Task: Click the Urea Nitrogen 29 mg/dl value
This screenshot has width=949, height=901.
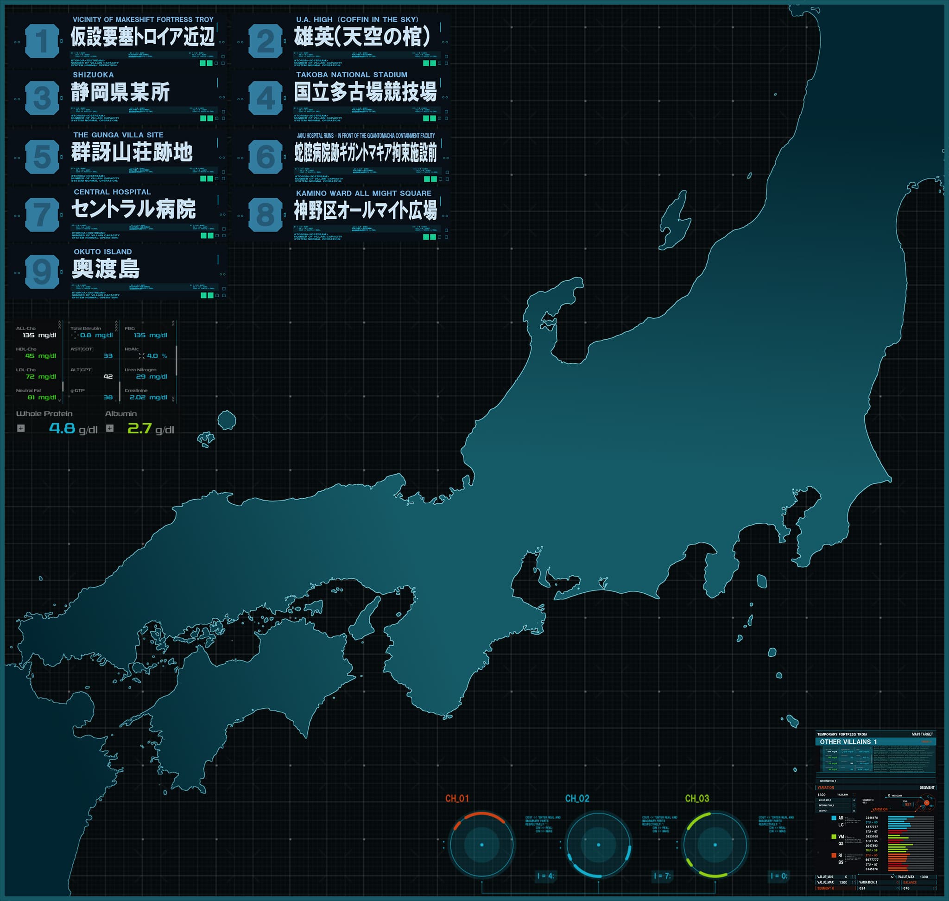Action: 151,376
